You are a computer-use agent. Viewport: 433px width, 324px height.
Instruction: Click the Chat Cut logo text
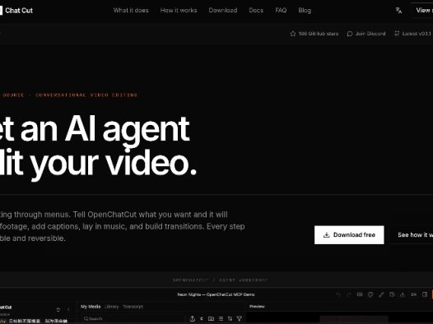[x=19, y=11]
